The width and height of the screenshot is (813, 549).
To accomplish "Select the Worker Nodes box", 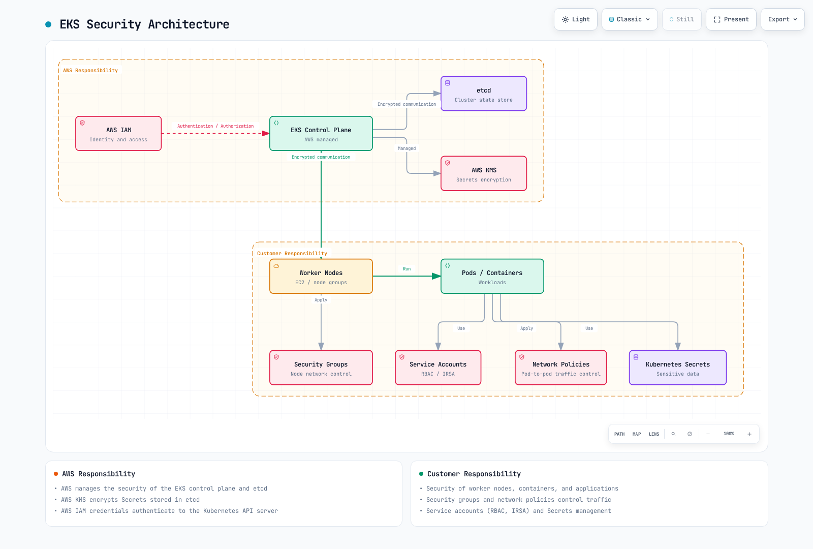I will coord(321,277).
